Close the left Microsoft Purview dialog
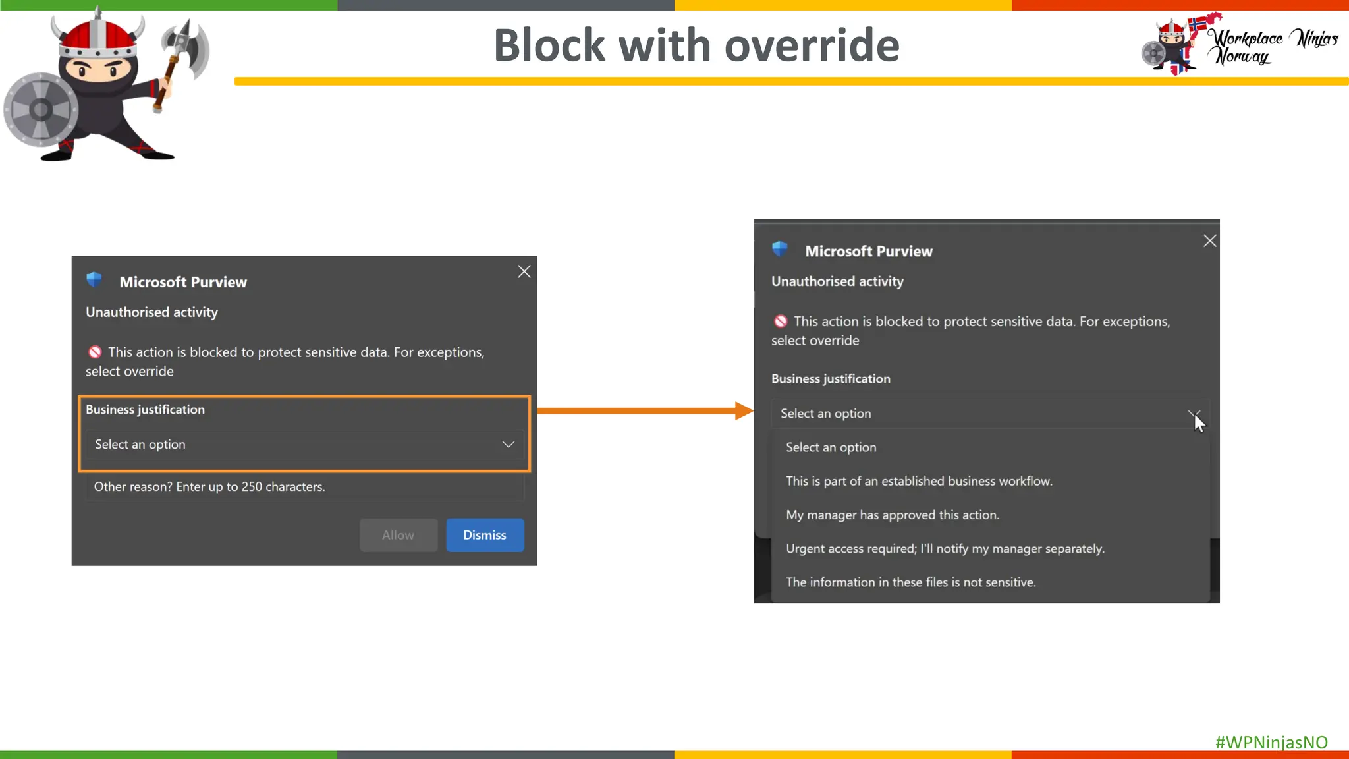 524,271
